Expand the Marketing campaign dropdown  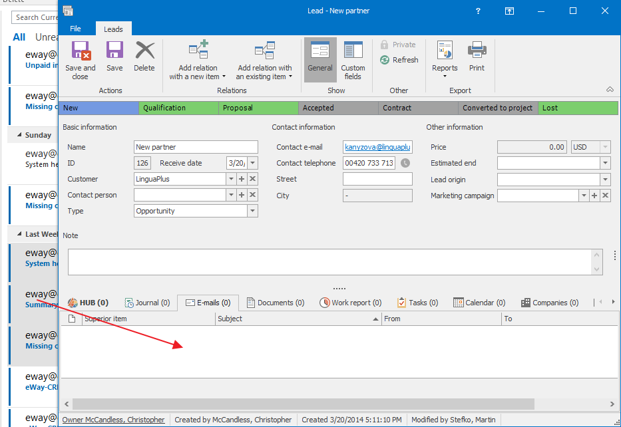(584, 196)
